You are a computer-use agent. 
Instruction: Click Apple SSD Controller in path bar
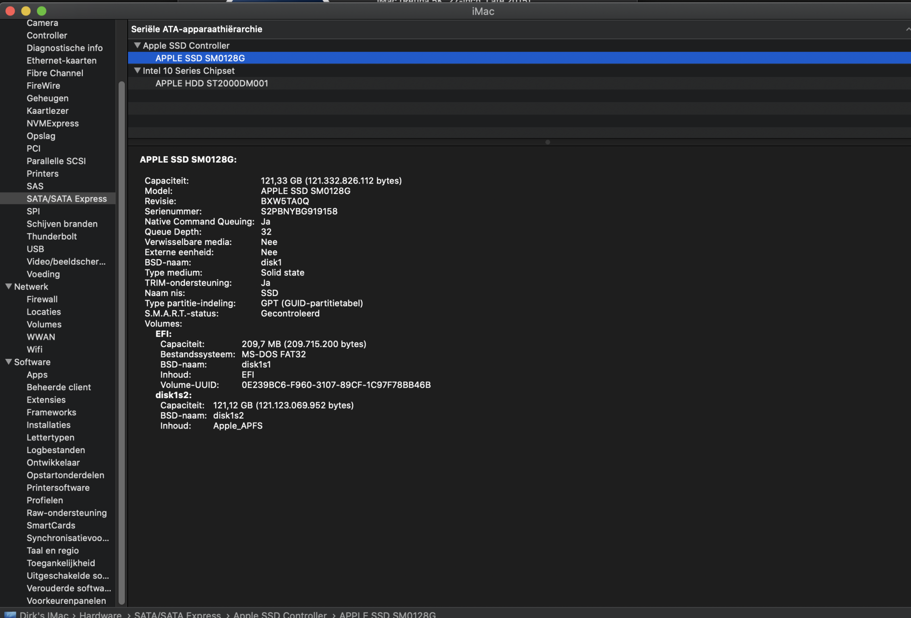(x=280, y=614)
